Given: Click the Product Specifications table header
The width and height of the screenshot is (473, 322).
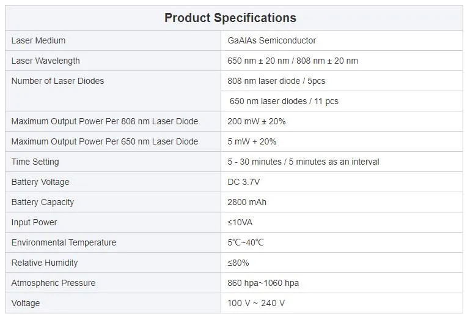Looking at the screenshot, I should [230, 18].
